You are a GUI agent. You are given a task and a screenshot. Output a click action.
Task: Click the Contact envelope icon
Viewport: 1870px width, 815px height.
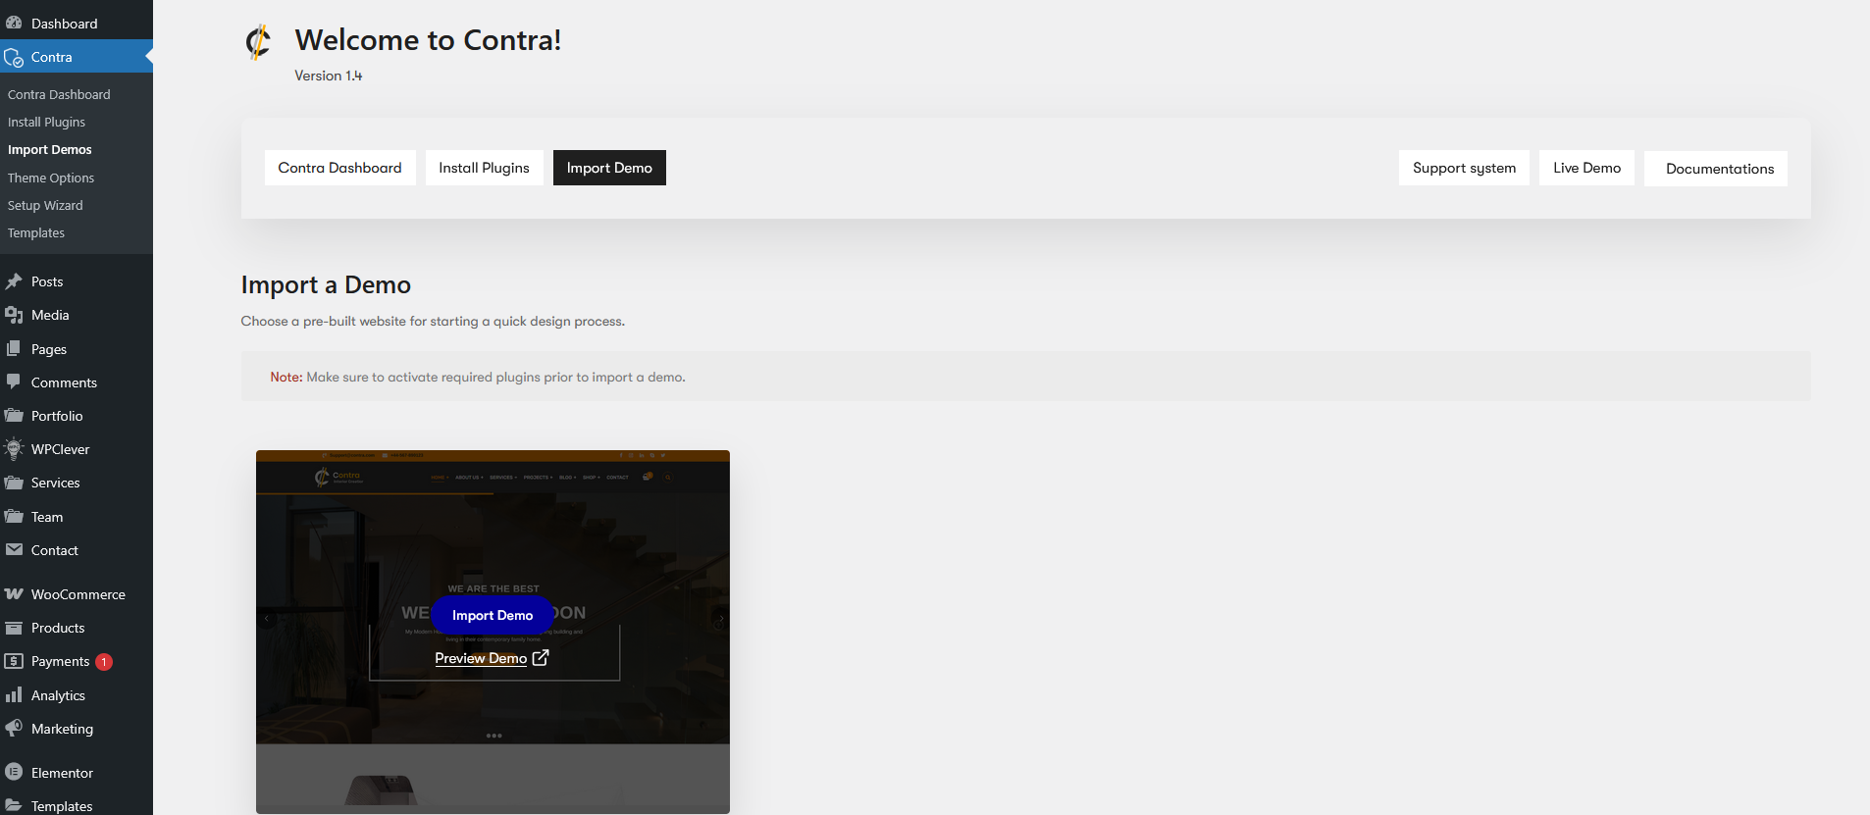pos(14,550)
